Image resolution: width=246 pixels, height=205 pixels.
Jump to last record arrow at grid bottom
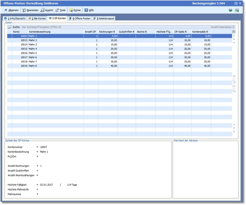click(234, 132)
